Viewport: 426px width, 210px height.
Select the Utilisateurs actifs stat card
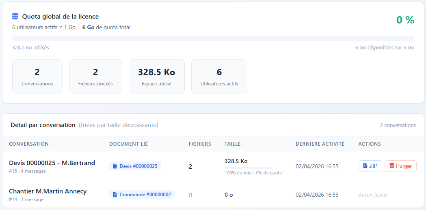(219, 76)
